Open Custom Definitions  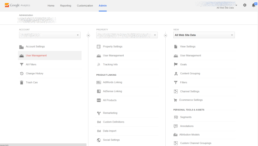click(114, 122)
